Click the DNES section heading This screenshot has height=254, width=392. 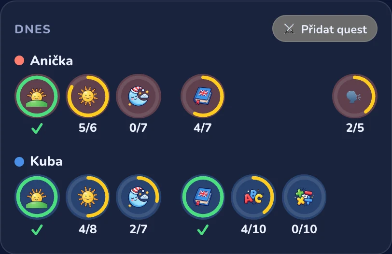(32, 29)
